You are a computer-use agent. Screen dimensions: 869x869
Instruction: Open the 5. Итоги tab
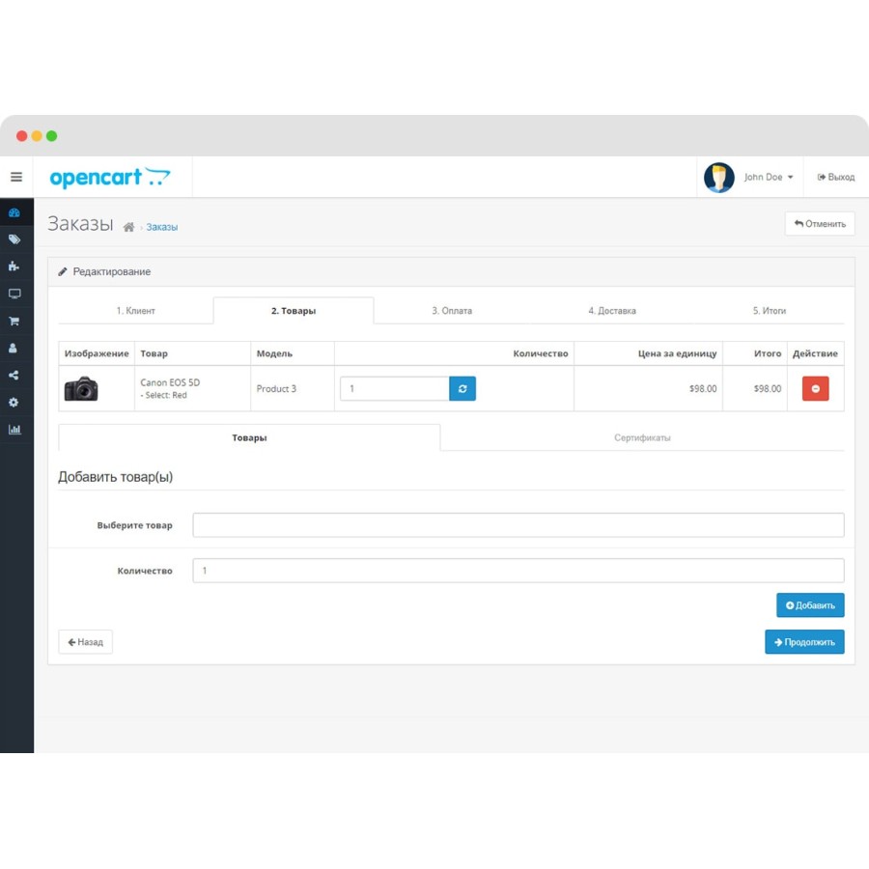click(770, 310)
